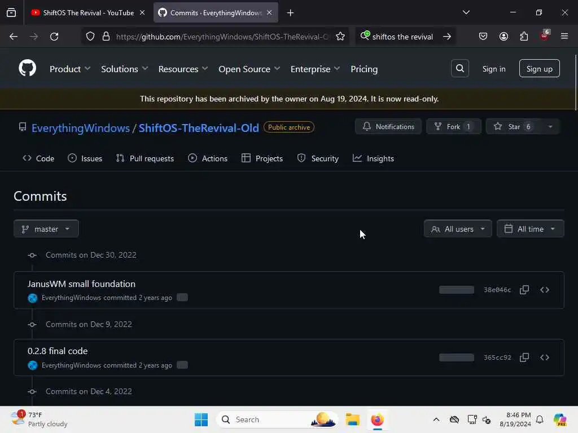This screenshot has height=433, width=578.
Task: Open the Issues tab
Action: [x=85, y=158]
